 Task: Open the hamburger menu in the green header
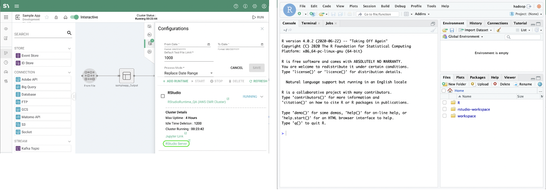(16, 6)
